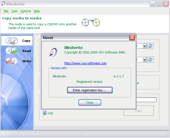Viewport: 170px width, 138px height.
Task: Click the Blindwrite title bar icon
Action: click(x=3, y=4)
